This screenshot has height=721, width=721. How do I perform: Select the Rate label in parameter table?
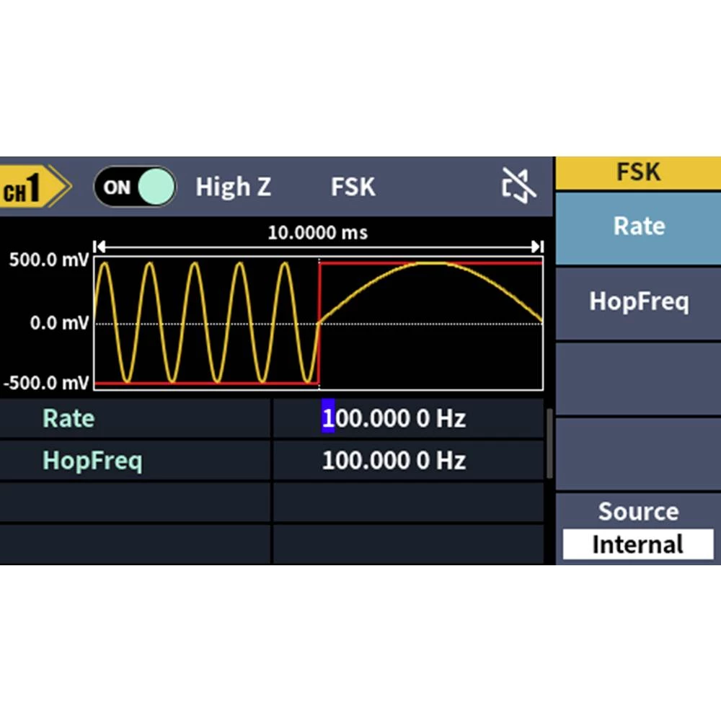(68, 419)
